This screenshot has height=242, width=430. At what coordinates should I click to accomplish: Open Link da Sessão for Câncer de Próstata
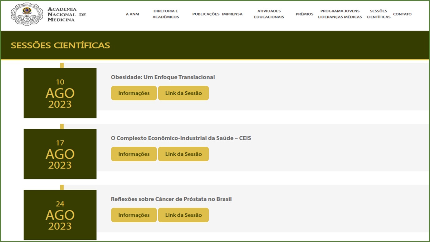[x=183, y=215]
